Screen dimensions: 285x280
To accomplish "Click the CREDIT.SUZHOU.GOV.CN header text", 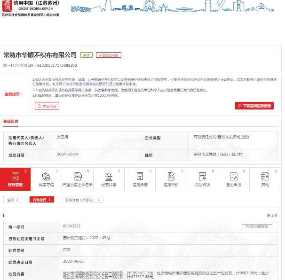I will (36, 8).
